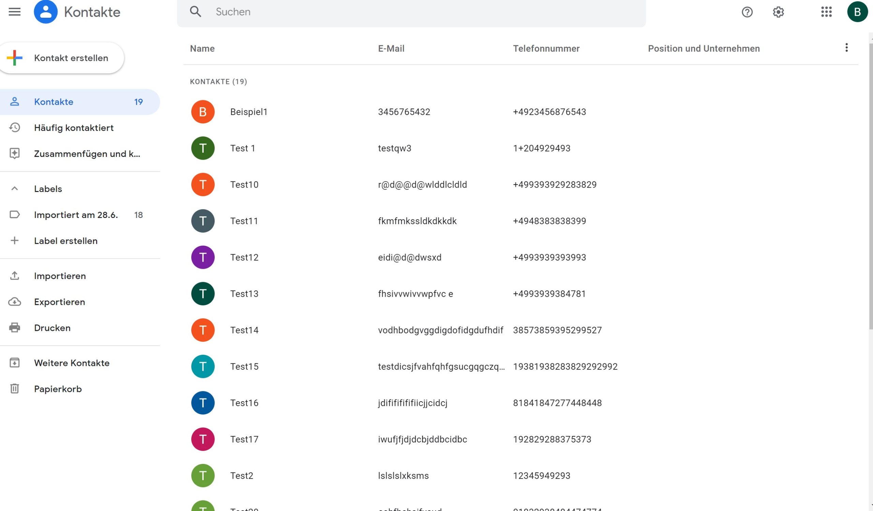This screenshot has width=873, height=511.
Task: Open Weitere Kontakte section
Action: click(x=71, y=363)
